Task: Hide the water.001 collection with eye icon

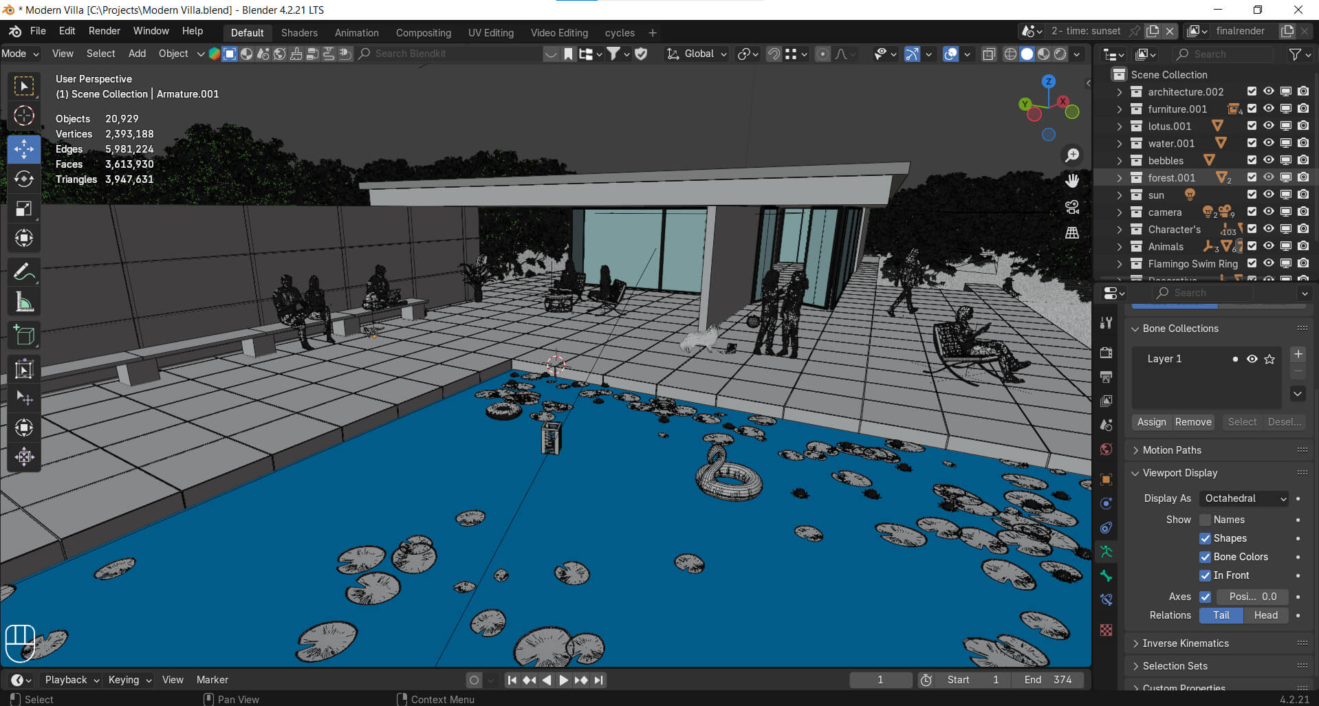Action: [1269, 143]
